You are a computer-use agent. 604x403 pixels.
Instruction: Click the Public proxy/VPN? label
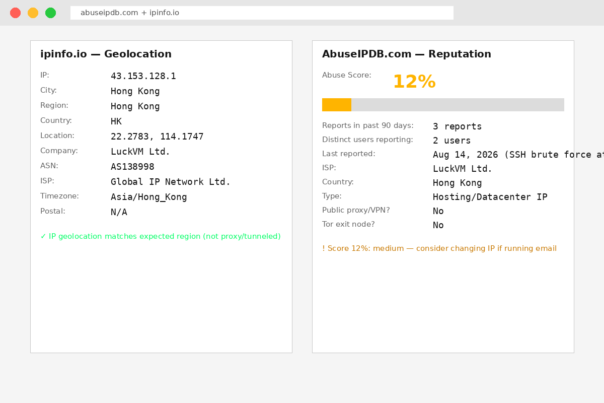pyautogui.click(x=356, y=210)
